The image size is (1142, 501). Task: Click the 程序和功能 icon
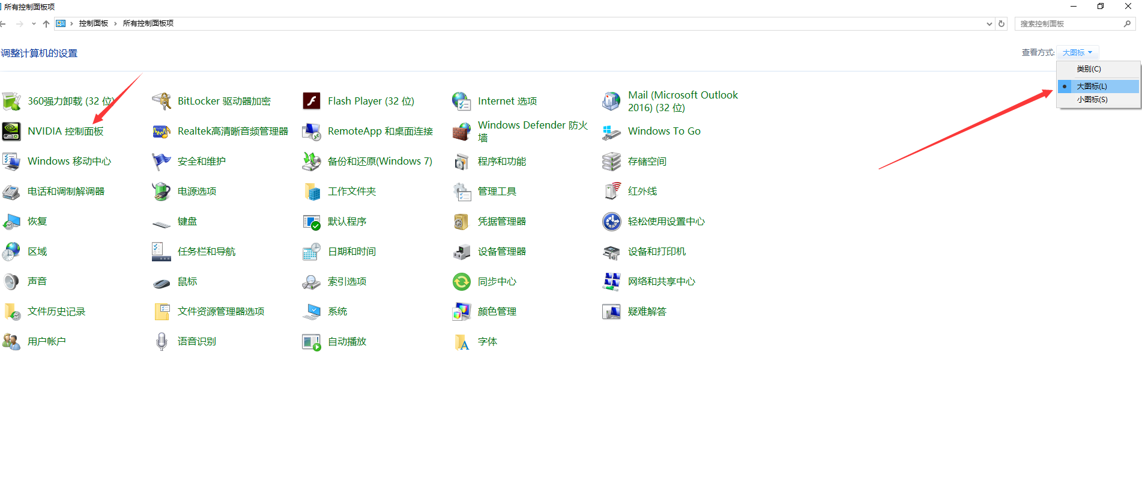click(x=462, y=161)
